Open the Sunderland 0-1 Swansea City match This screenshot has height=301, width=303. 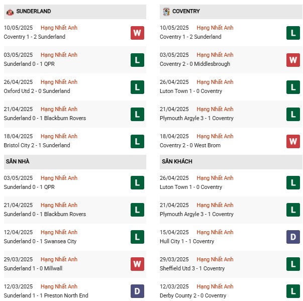pos(40,241)
